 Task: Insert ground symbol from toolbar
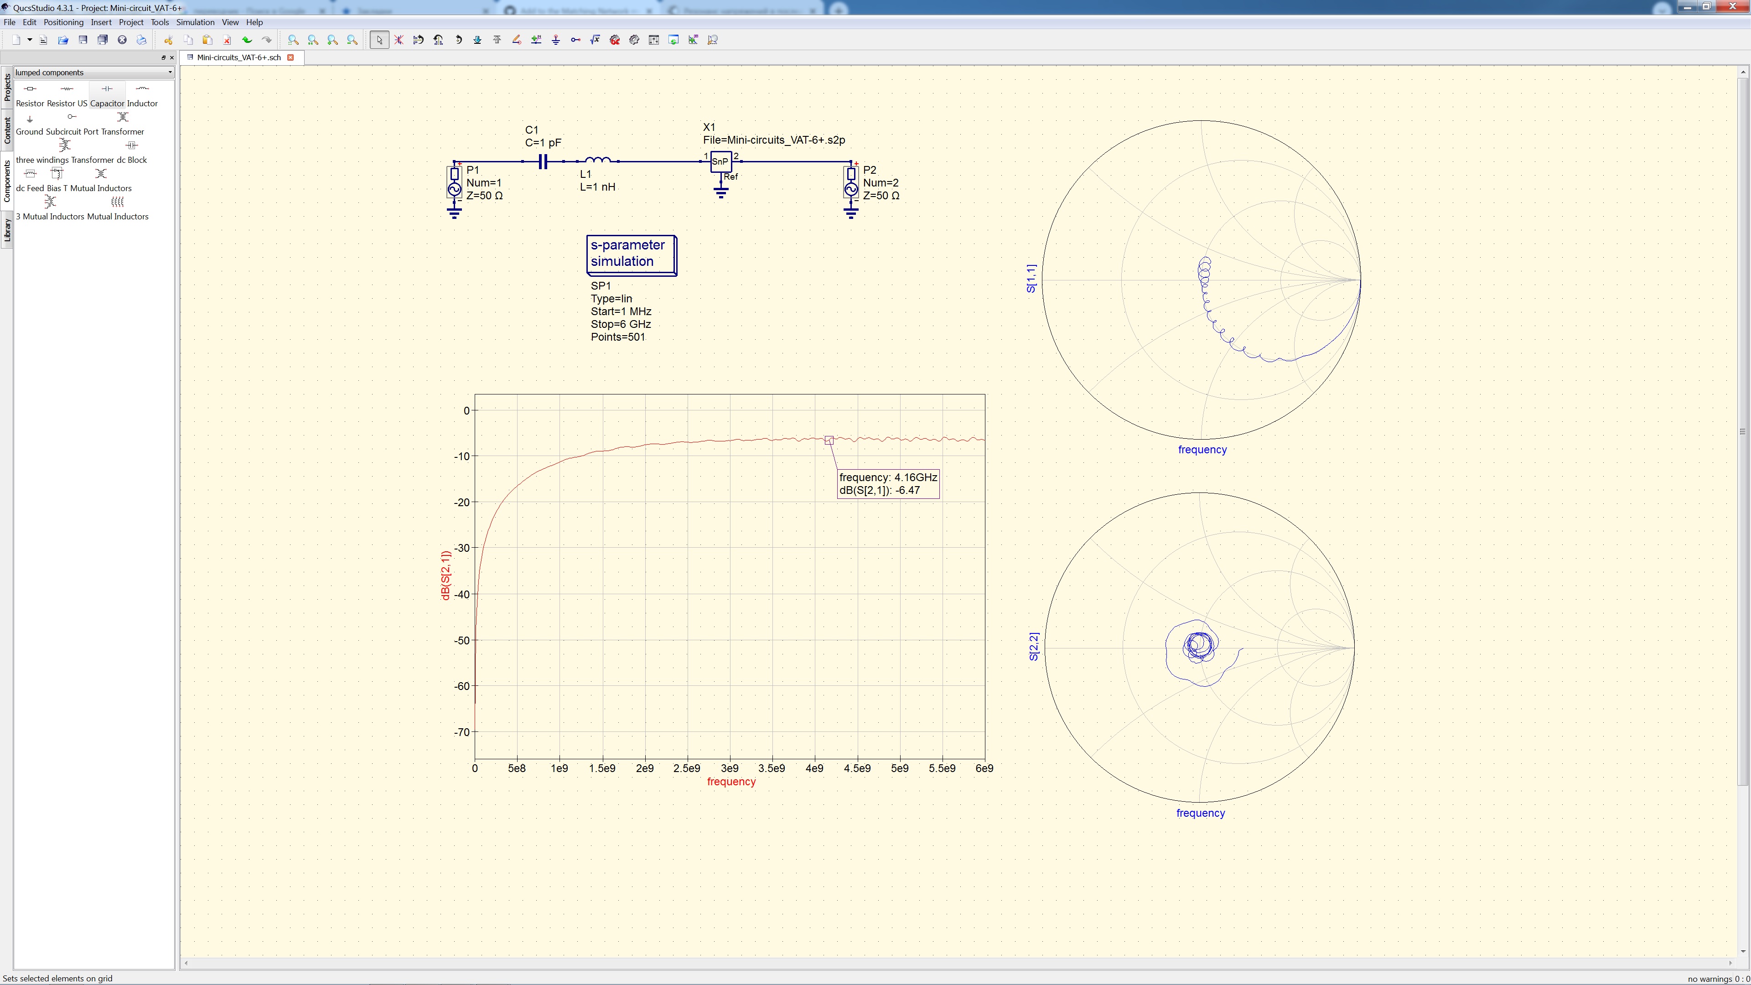coord(556,40)
